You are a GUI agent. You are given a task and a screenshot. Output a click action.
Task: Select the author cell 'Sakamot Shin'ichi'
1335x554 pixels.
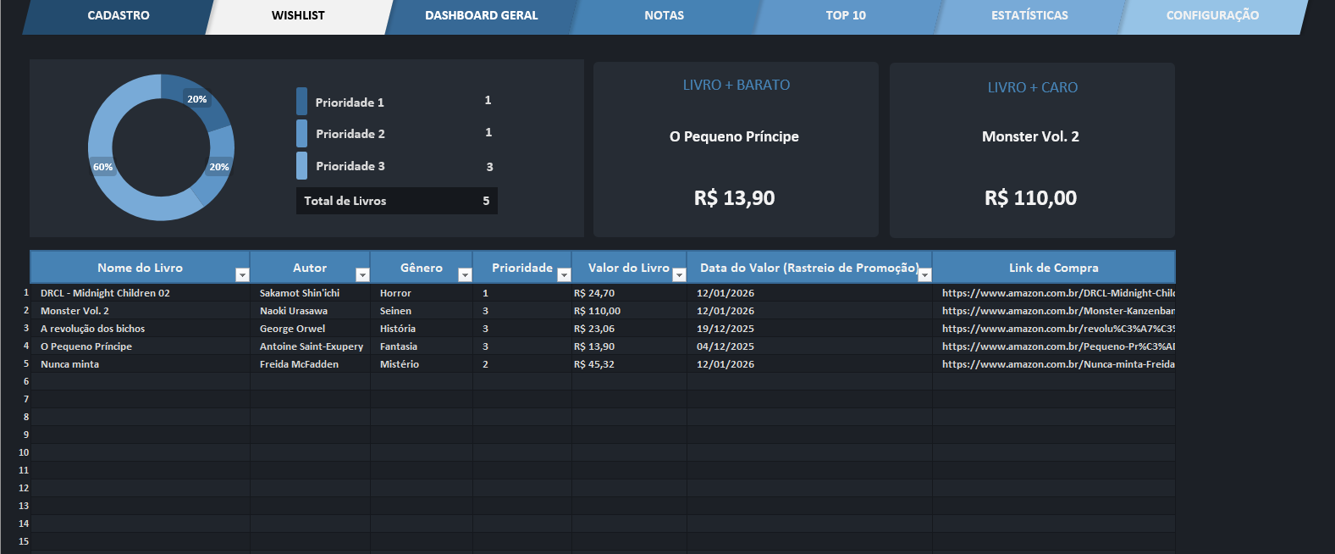(310, 293)
